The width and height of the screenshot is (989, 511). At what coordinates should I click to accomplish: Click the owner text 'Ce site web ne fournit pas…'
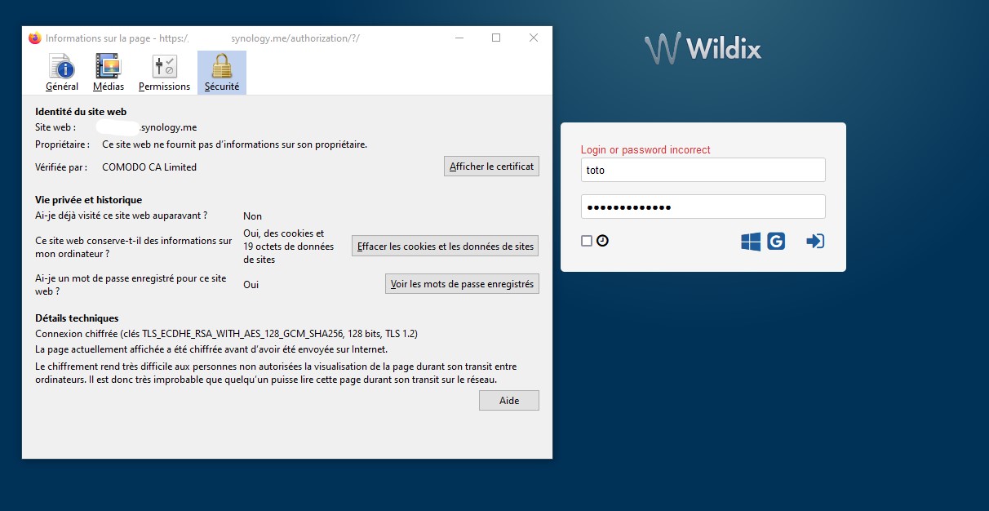click(x=234, y=144)
